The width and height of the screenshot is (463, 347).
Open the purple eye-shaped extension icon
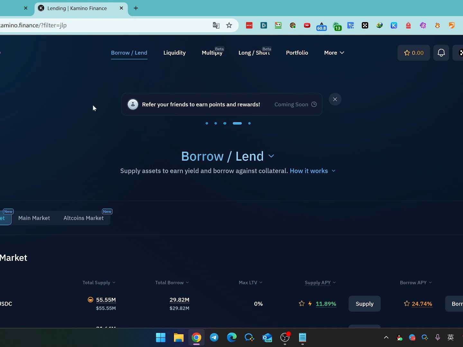(x=423, y=25)
